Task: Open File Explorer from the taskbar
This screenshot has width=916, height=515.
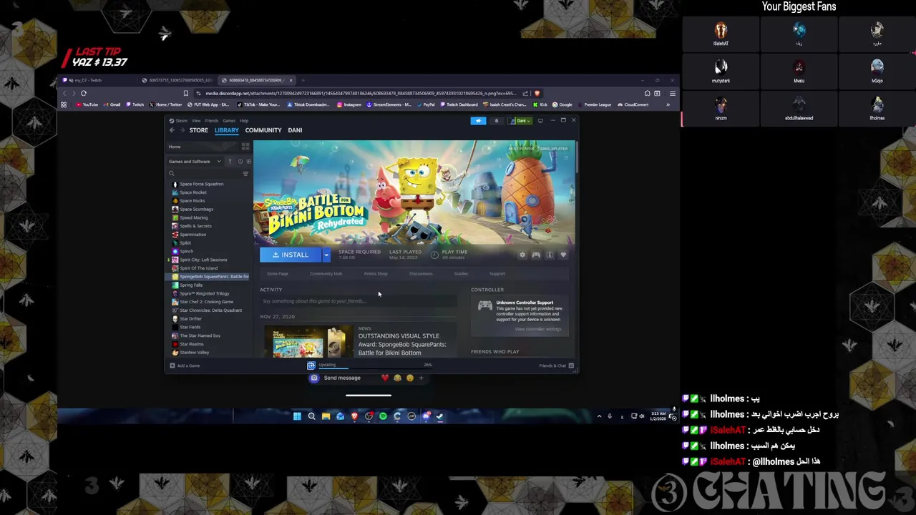Action: [x=326, y=416]
